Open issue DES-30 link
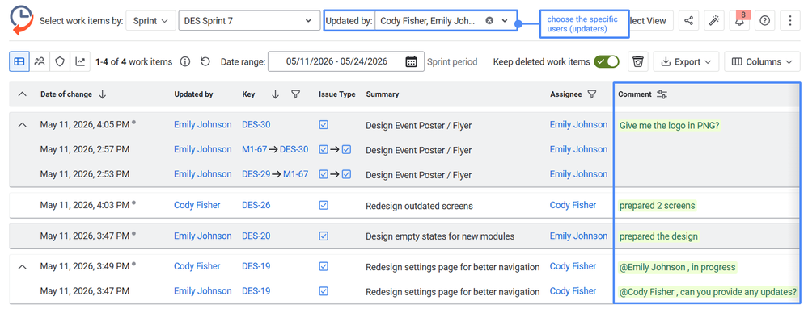The image size is (808, 309). point(256,124)
